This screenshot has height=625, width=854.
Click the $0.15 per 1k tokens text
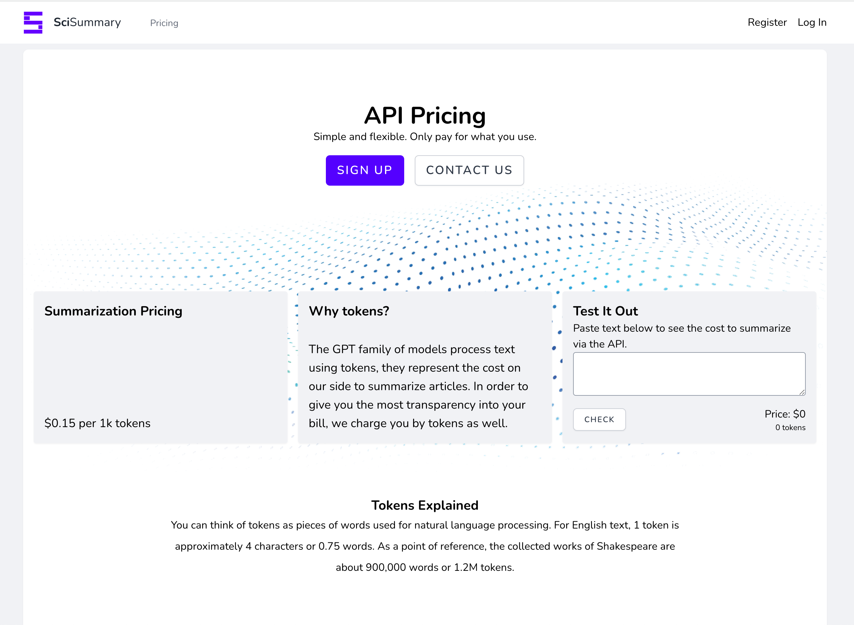pyautogui.click(x=97, y=423)
